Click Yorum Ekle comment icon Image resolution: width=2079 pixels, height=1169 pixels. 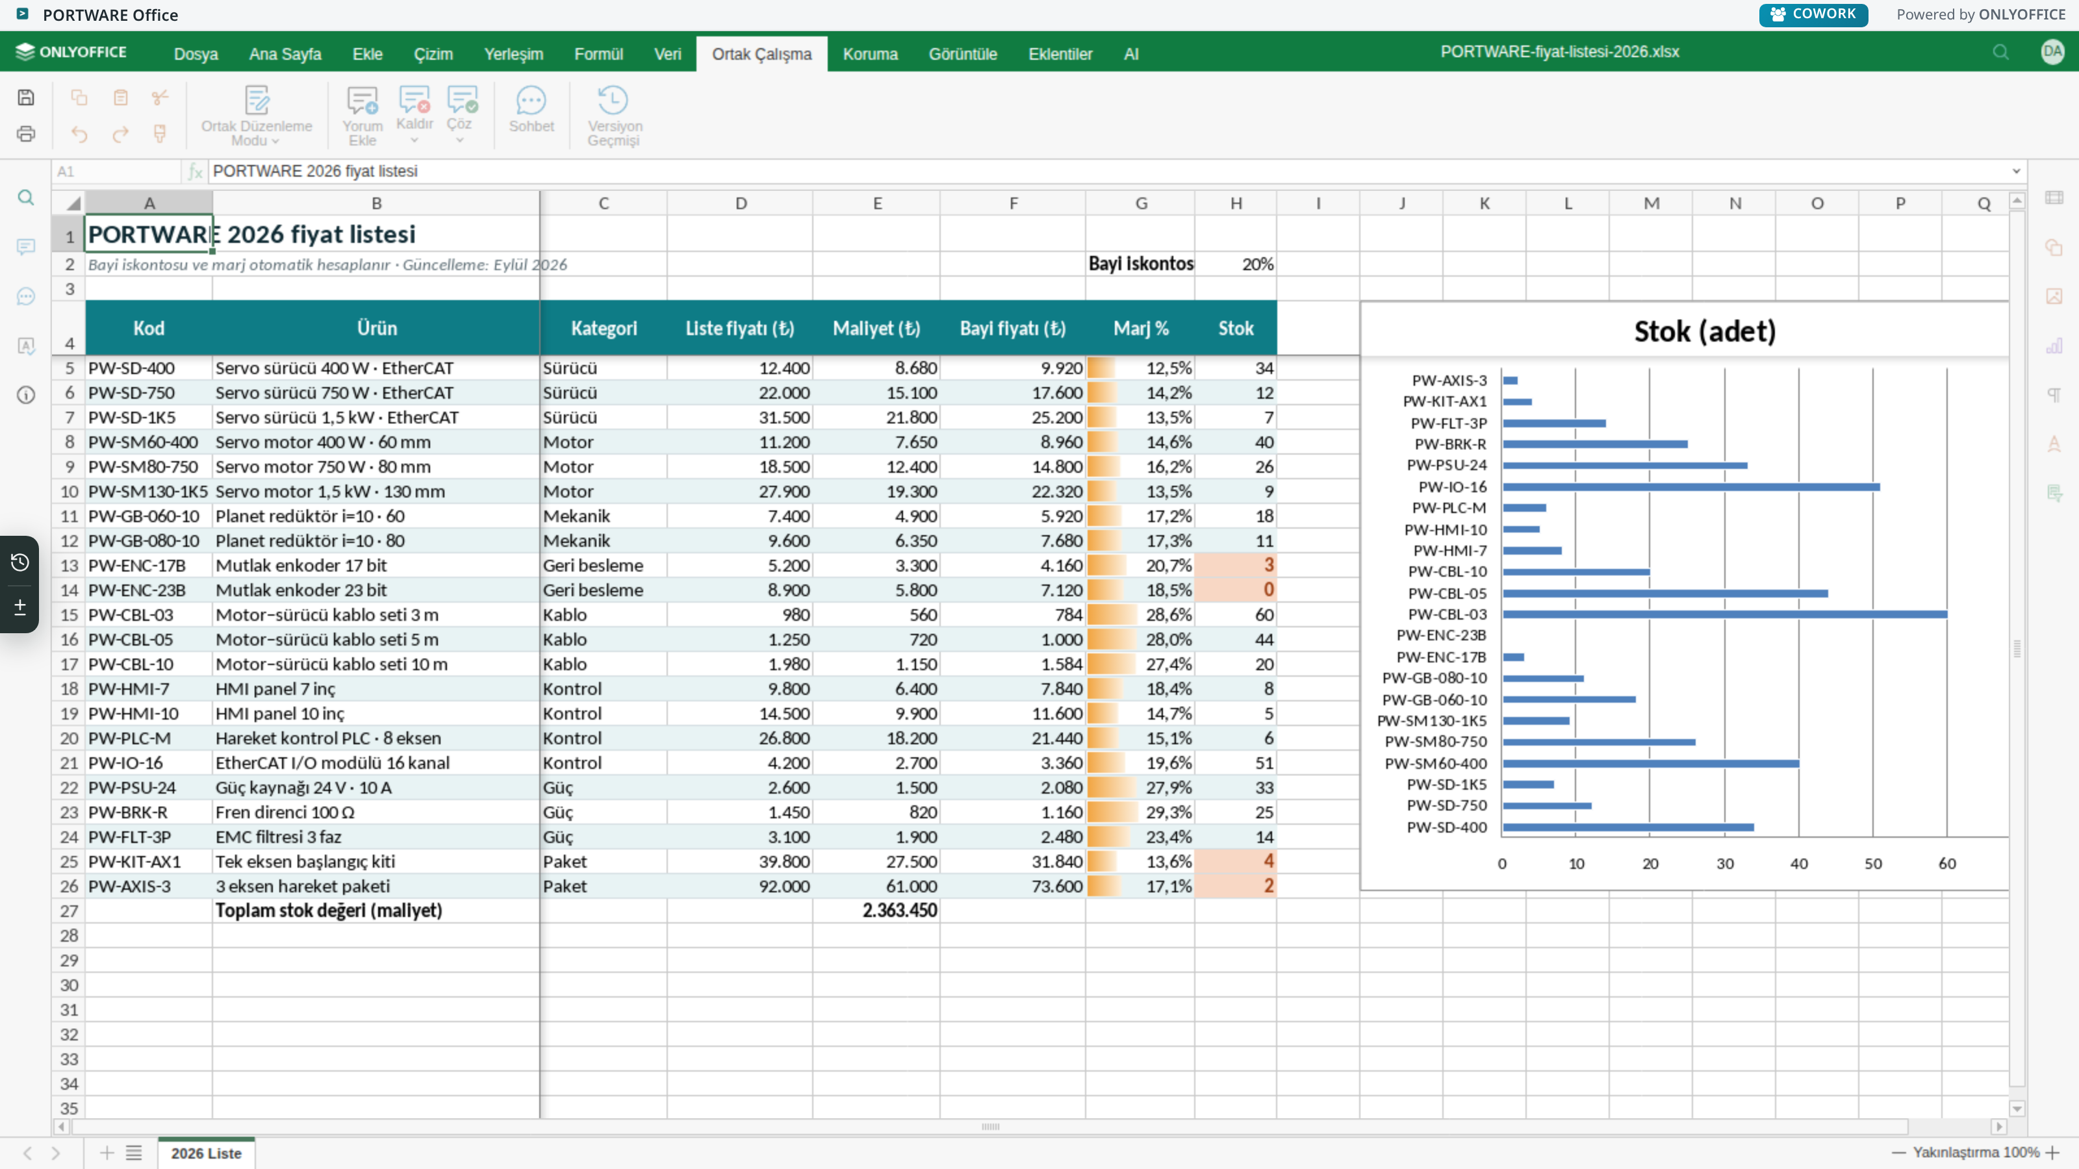click(x=363, y=116)
